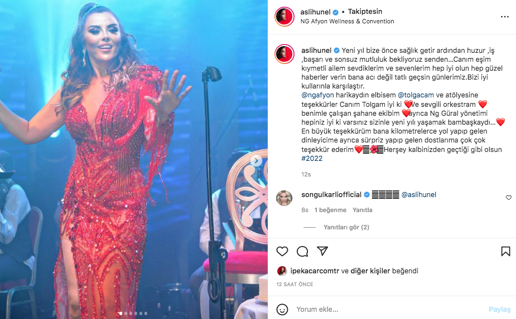The height and width of the screenshot is (319, 516).
Task: Open the @ngafyon mention link
Action: pos(317,95)
